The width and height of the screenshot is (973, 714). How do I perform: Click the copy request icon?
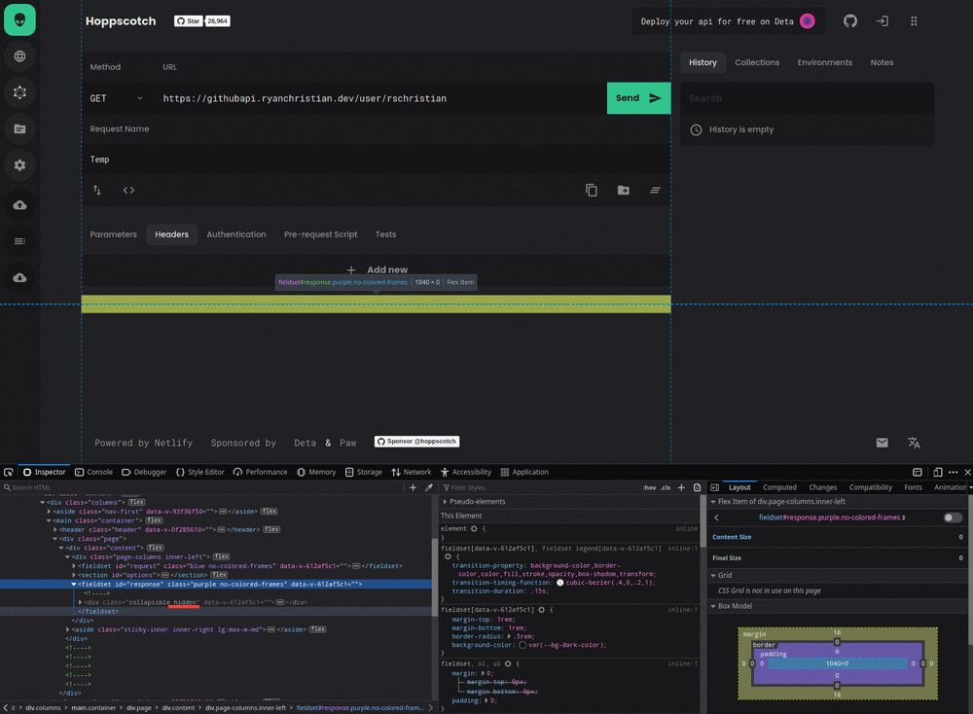pos(592,190)
